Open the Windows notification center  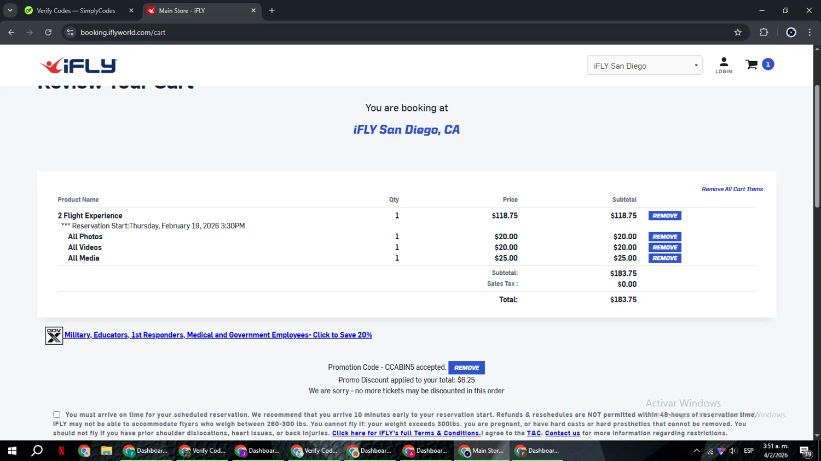(806, 451)
